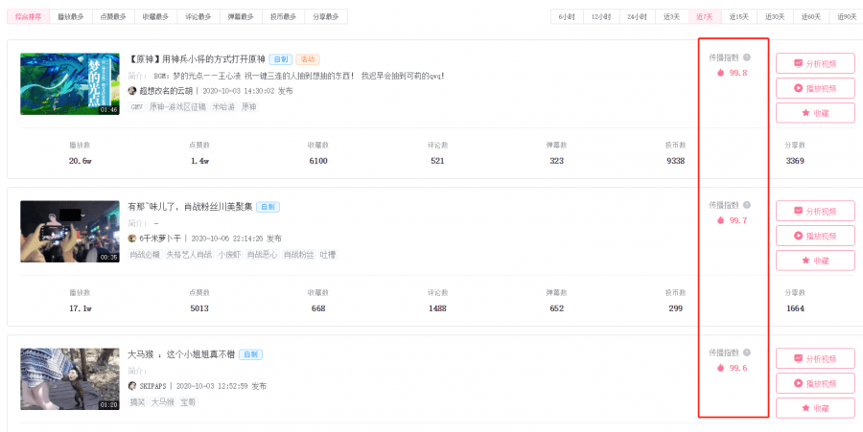863x432 pixels.
Task: Sort by 播放最多
Action: coord(71,16)
